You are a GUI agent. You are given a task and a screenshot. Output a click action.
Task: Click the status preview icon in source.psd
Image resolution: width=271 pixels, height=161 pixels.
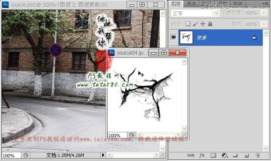pyautogui.click(x=26, y=155)
